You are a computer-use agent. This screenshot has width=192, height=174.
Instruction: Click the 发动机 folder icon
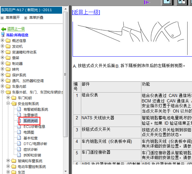point(8,46)
